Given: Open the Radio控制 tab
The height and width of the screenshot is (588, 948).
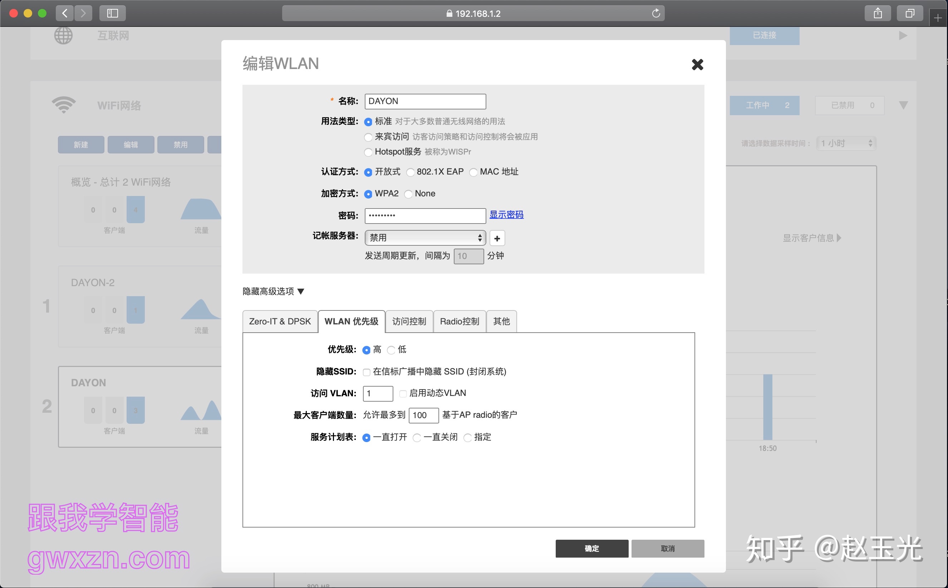Looking at the screenshot, I should pyautogui.click(x=459, y=321).
